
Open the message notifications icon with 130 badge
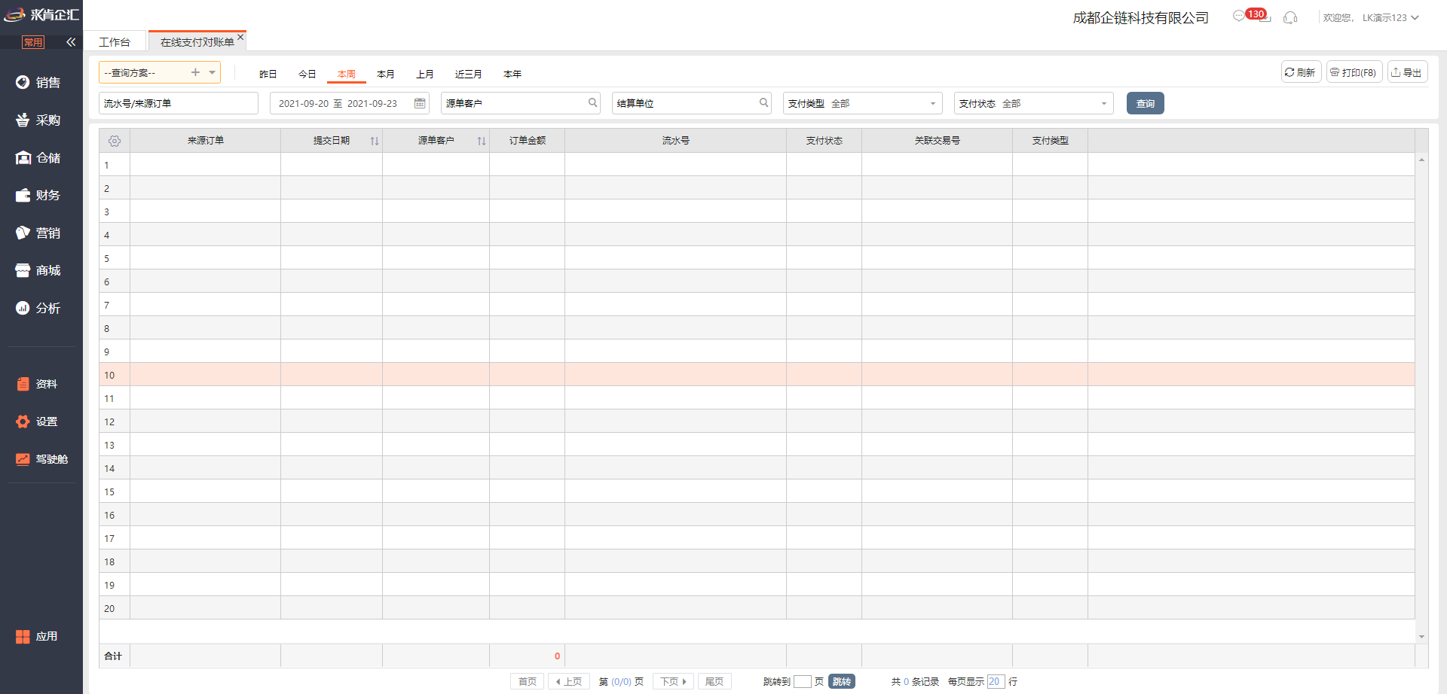click(1240, 16)
